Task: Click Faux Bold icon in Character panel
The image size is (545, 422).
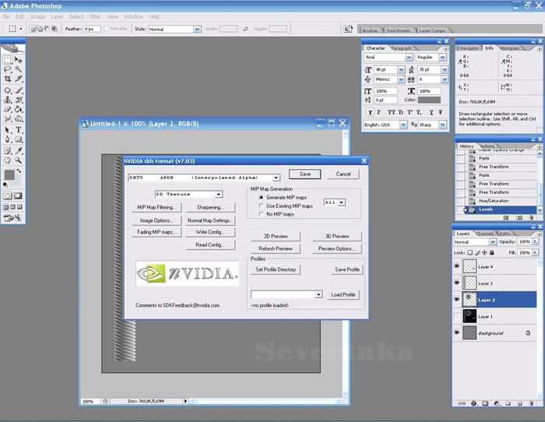Action: [x=369, y=111]
